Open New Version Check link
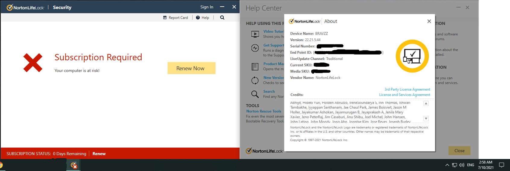Screen dimensions: 510x171 (x=274, y=78)
